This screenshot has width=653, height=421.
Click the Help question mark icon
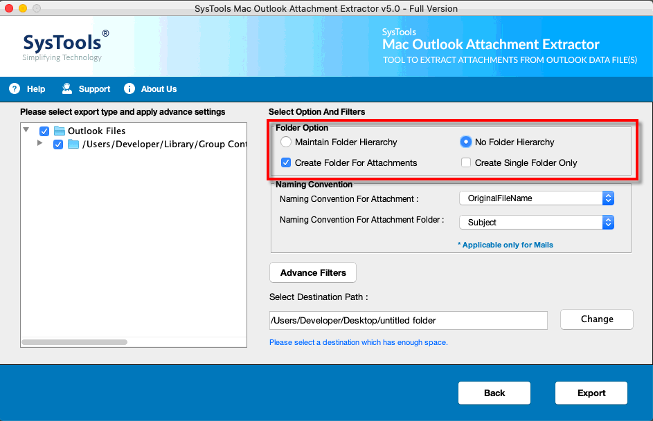point(15,88)
